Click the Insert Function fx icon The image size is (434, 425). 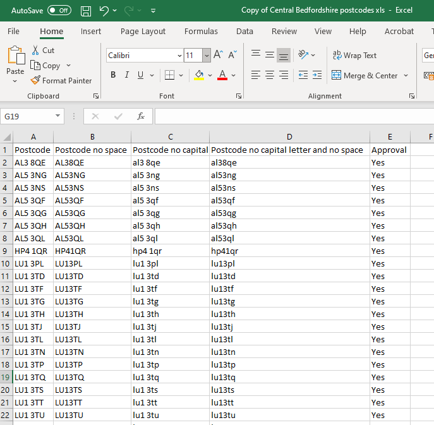141,116
